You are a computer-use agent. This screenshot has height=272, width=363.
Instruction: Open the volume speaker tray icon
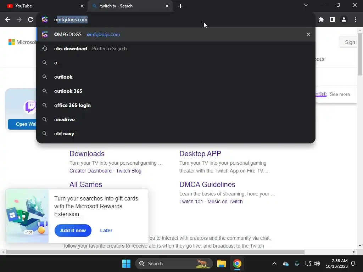317,263
